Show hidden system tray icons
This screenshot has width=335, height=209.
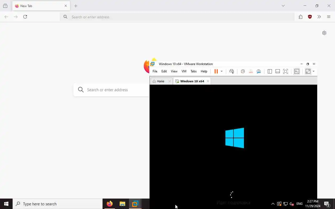pyautogui.click(x=273, y=204)
